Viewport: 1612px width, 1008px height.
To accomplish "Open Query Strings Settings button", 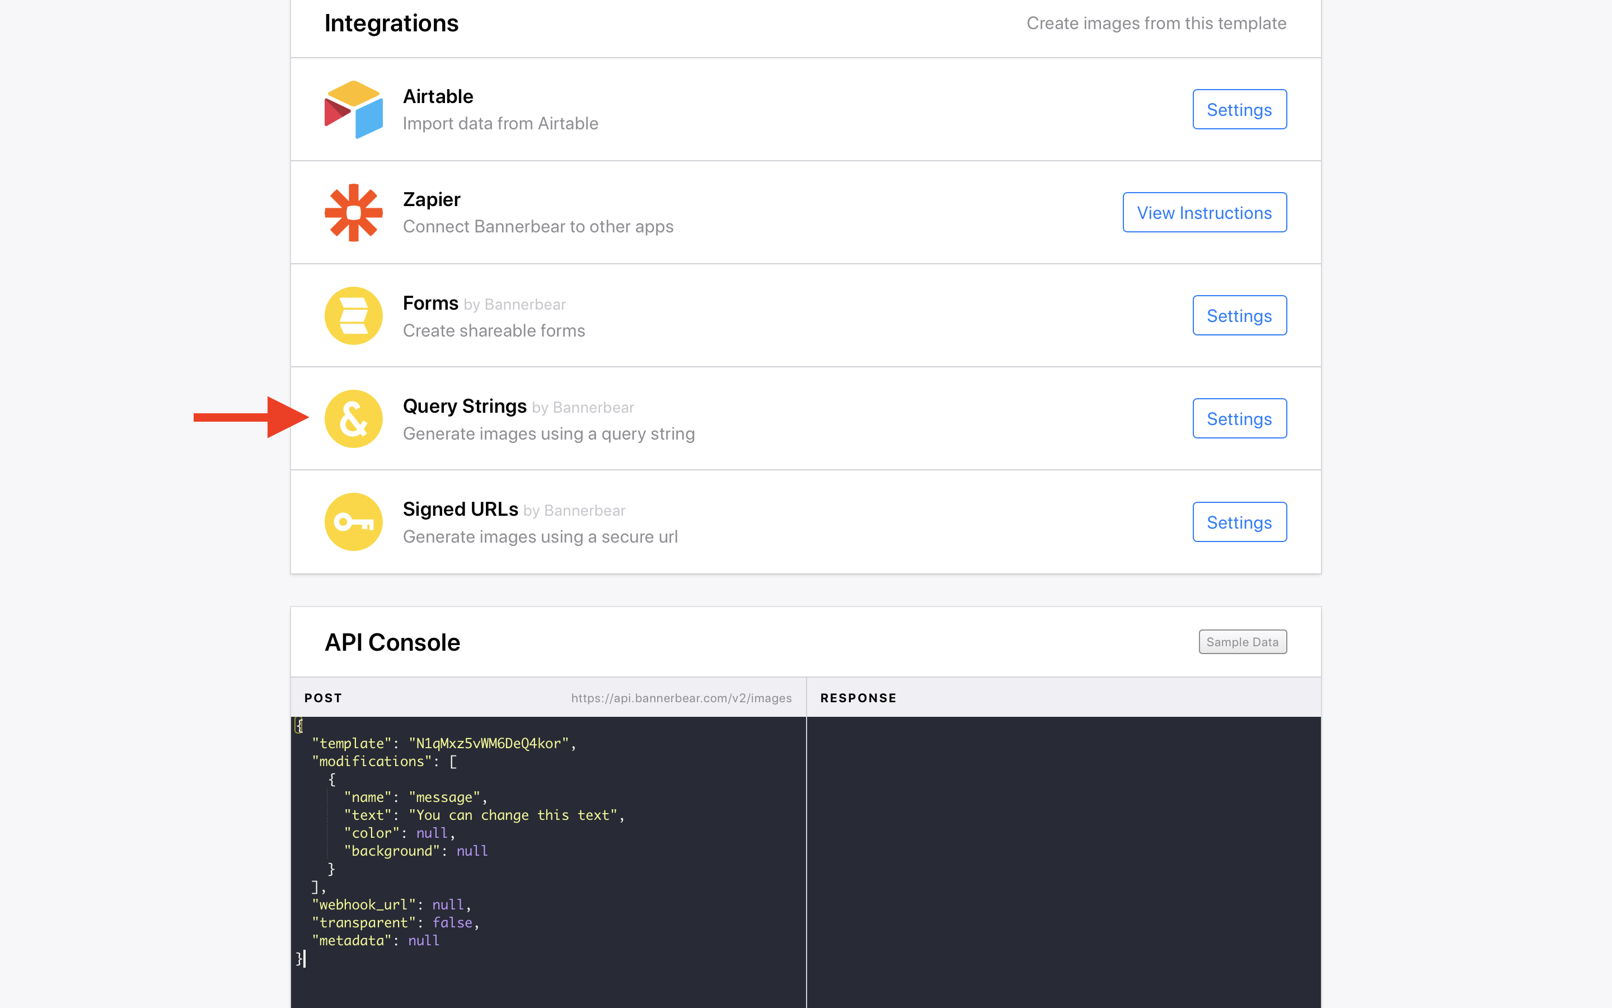I will [1240, 419].
